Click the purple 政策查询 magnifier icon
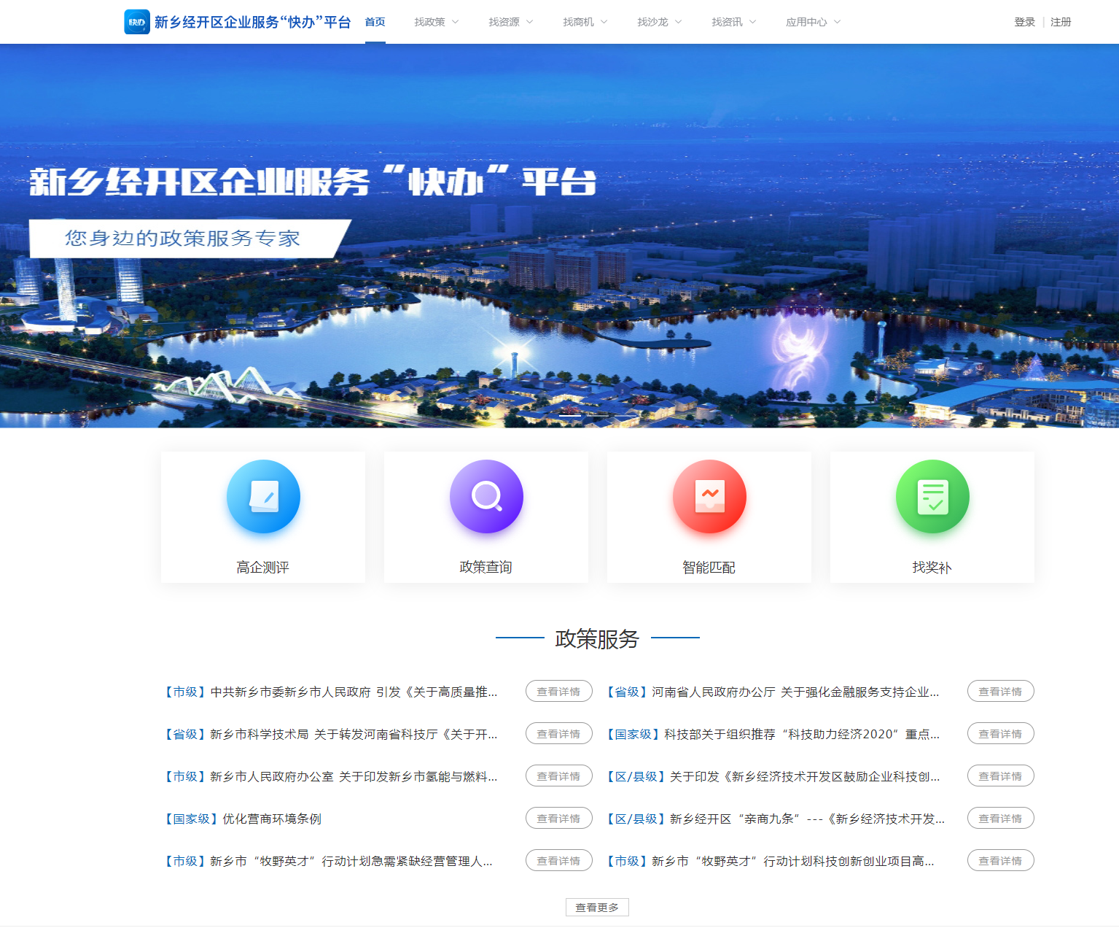 [486, 497]
